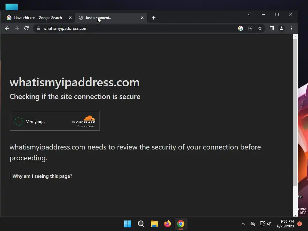The height and width of the screenshot is (231, 308).
Task: Open a new tab
Action: click(x=154, y=18)
